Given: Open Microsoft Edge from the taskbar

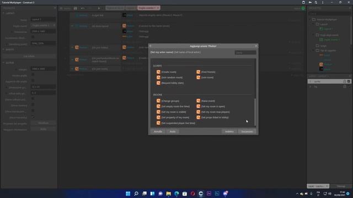Looking at the screenshot, I should click(176, 194).
